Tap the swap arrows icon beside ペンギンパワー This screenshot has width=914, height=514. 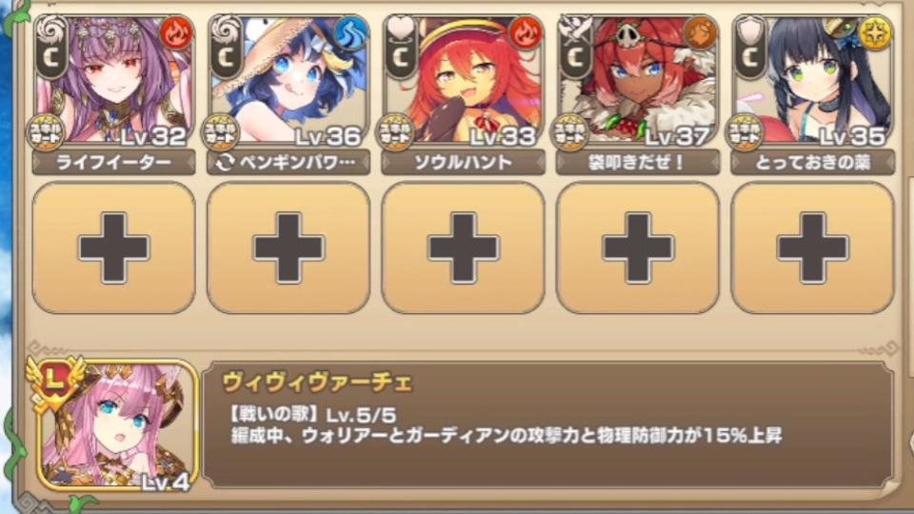(225, 163)
